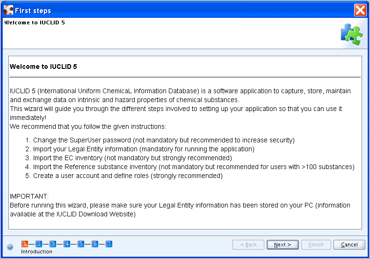Screen dimensions: 370x259
Task: Click the Cancel button
Action: point(349,244)
